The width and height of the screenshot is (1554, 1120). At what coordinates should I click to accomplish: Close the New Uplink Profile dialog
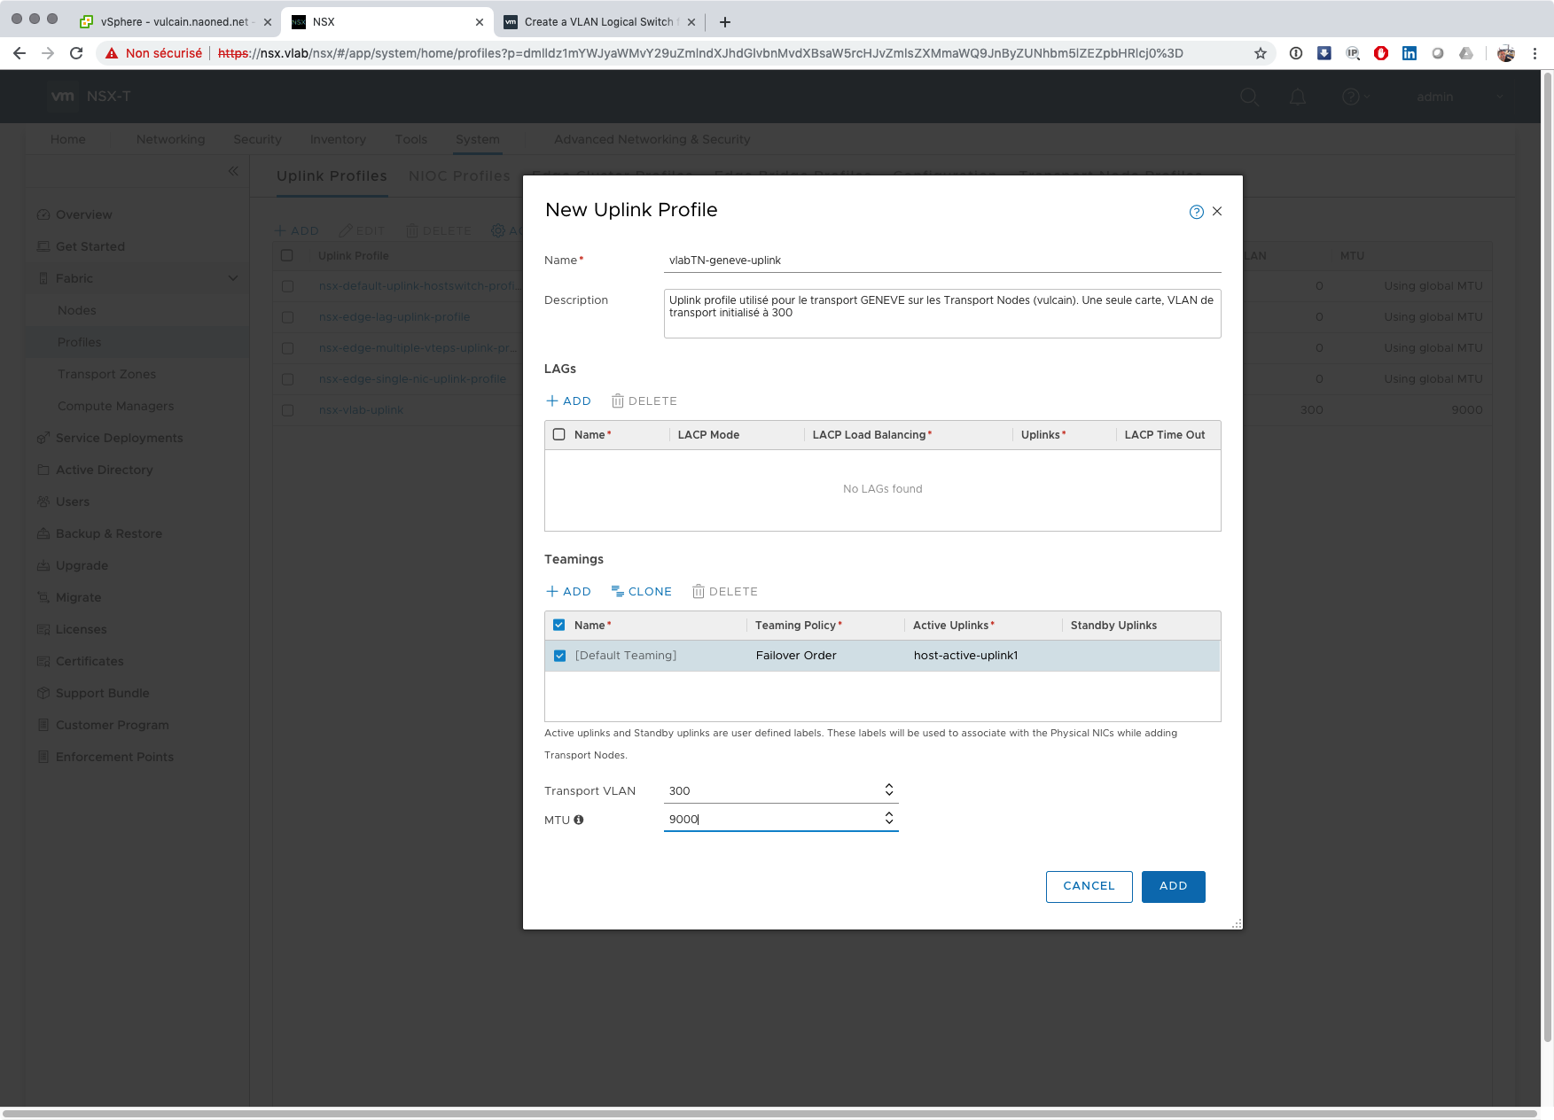pyautogui.click(x=1217, y=212)
